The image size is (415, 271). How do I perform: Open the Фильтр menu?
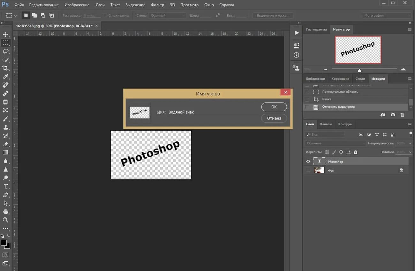(157, 5)
